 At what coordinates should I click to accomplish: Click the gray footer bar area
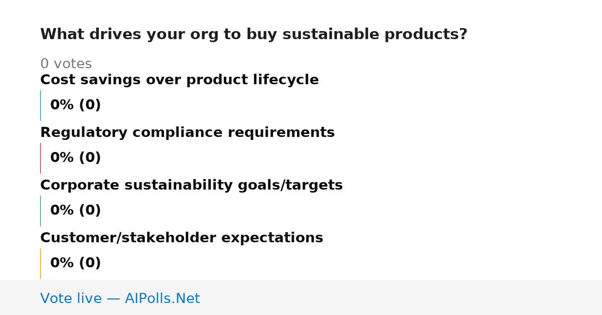click(x=301, y=297)
